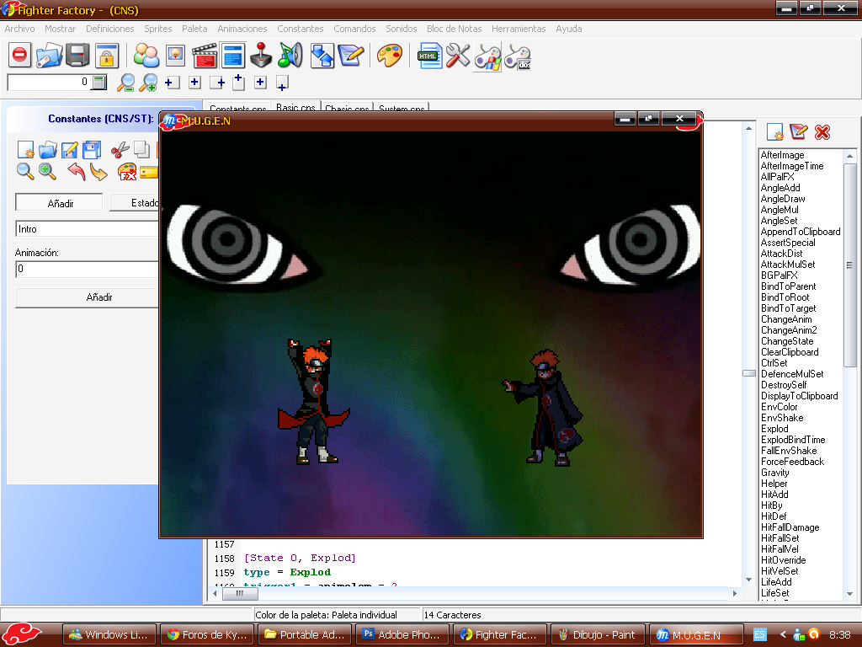Undo with the red curved arrow

77,172
